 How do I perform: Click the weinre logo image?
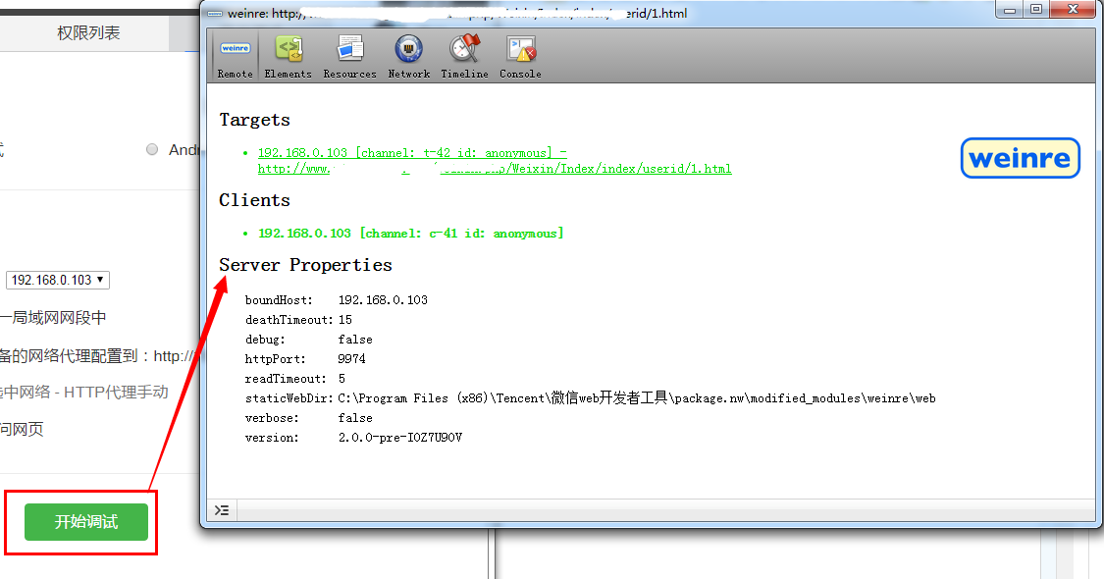pos(1020,158)
